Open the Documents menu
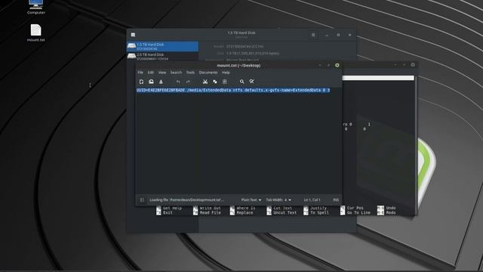 (208, 73)
